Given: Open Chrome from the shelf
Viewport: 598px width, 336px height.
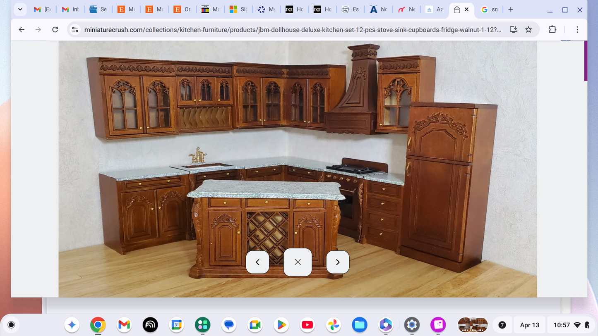Looking at the screenshot, I should [98, 325].
